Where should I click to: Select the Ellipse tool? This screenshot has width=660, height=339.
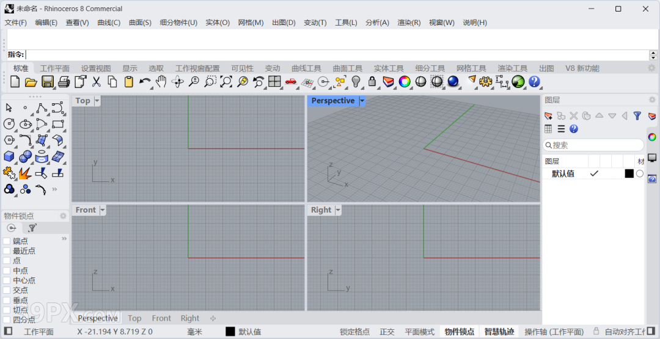coord(25,124)
